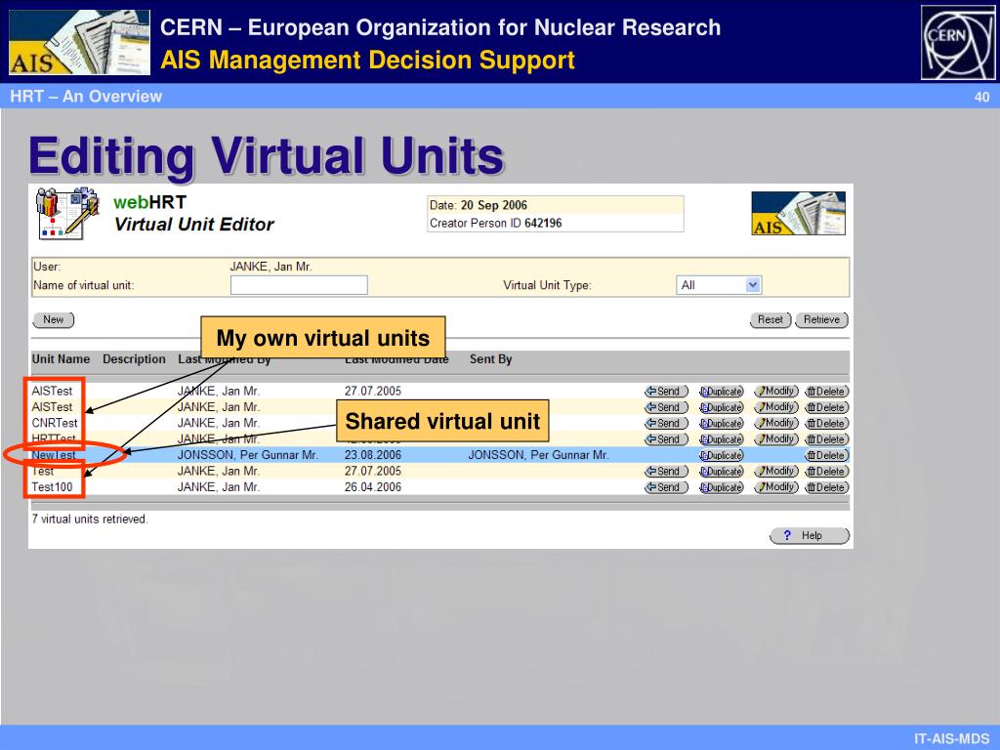Delete the unit in the row above Test100

826,472
